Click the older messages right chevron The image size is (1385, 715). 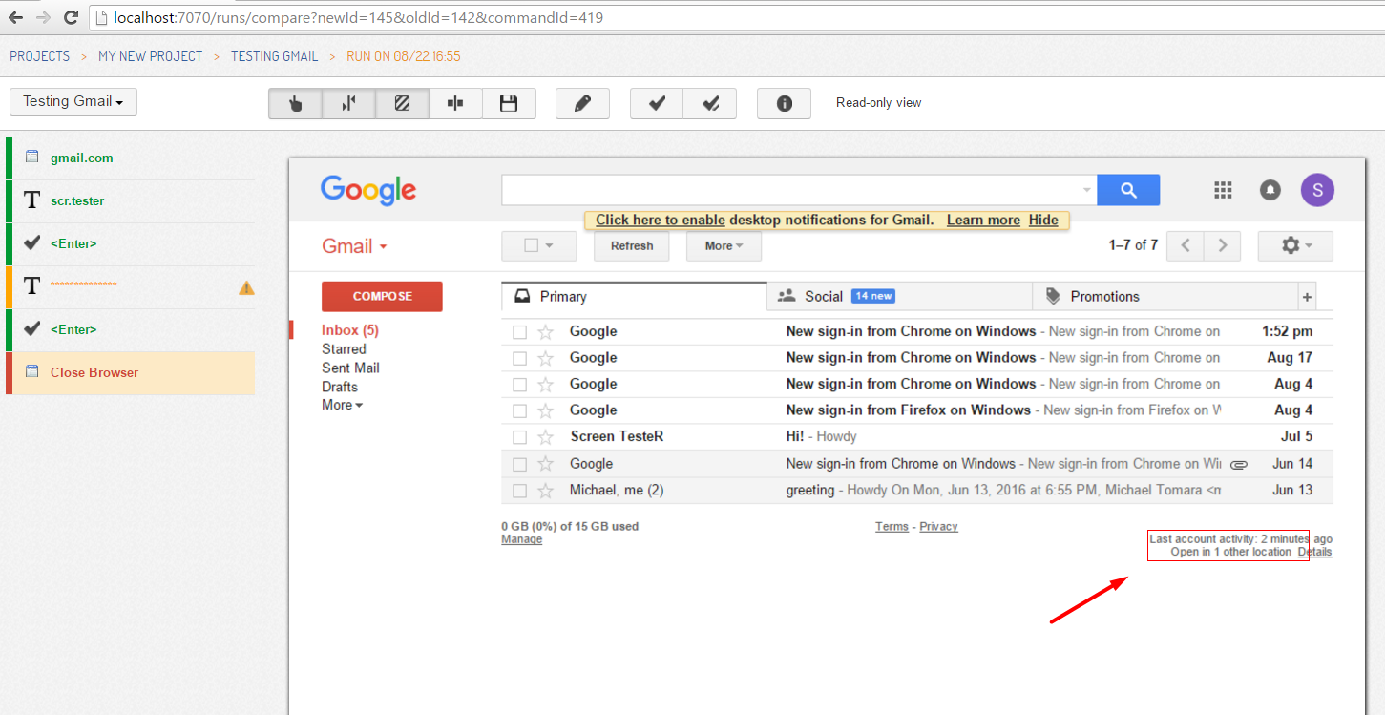tap(1222, 245)
